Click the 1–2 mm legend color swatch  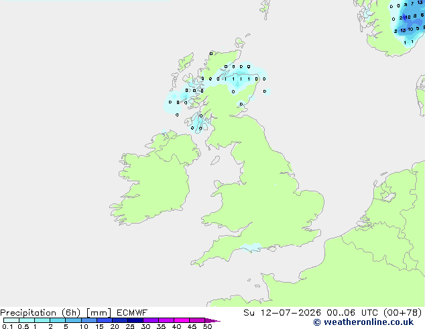click(42, 320)
